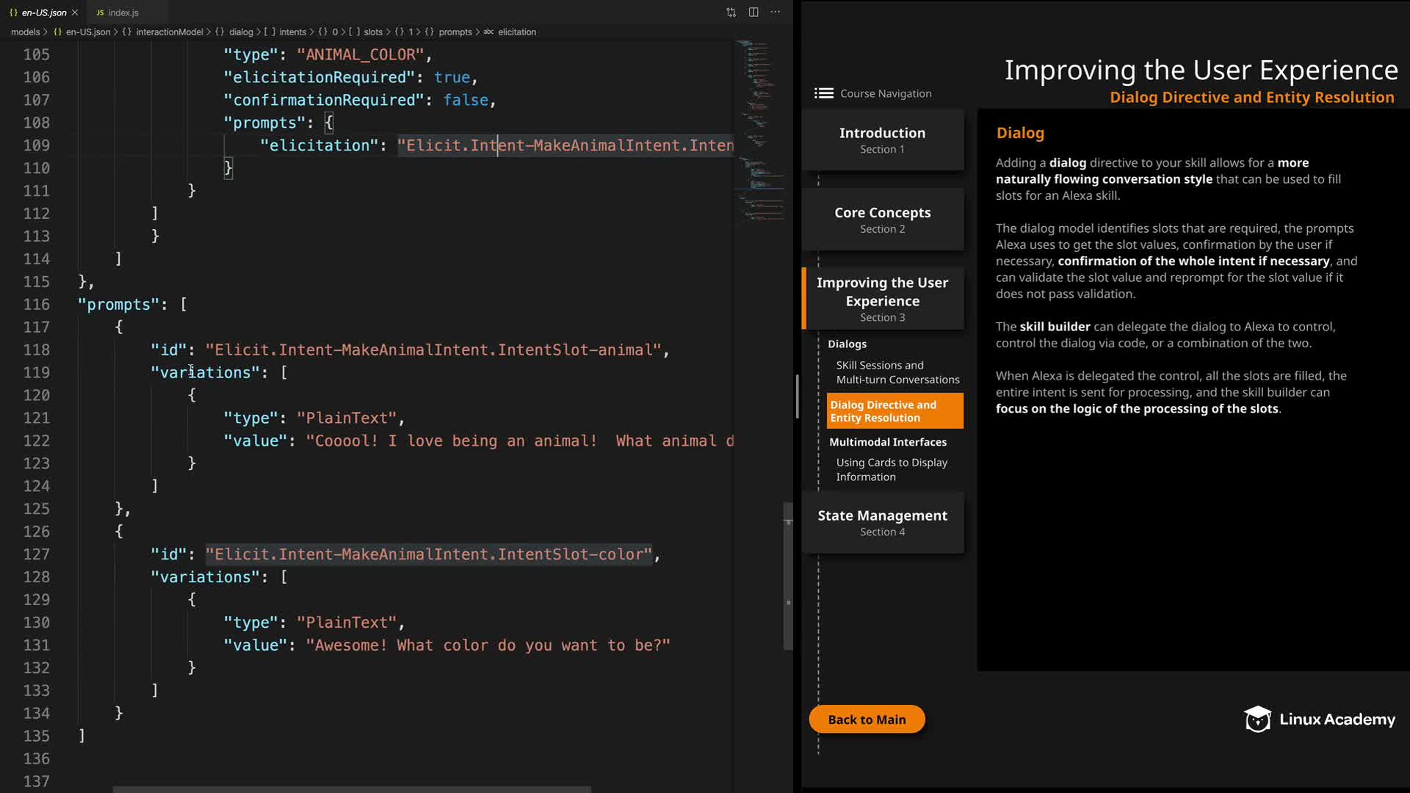Select the en-US.json editor tab
The height and width of the screenshot is (793, 1410).
click(43, 12)
